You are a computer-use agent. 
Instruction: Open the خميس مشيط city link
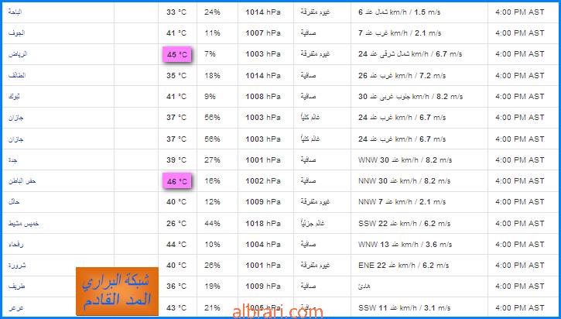pos(24,223)
